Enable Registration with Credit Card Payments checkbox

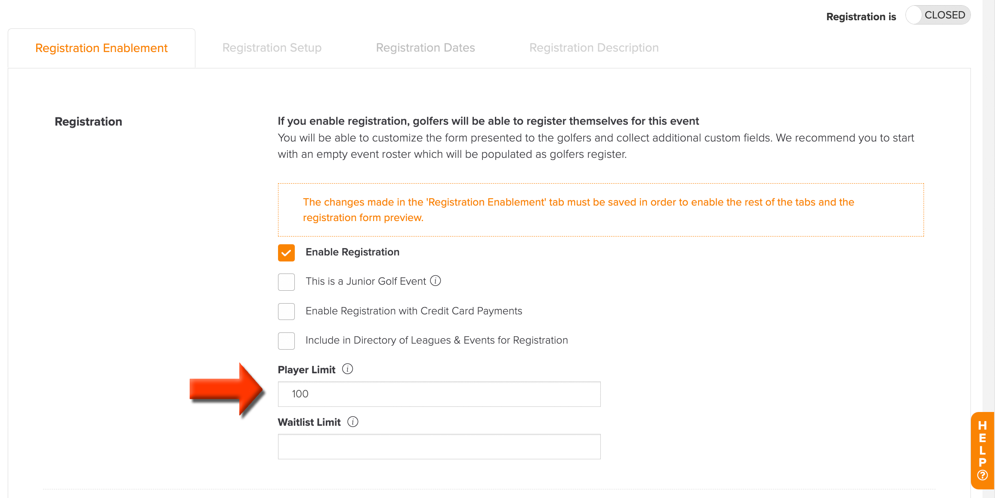coord(286,311)
